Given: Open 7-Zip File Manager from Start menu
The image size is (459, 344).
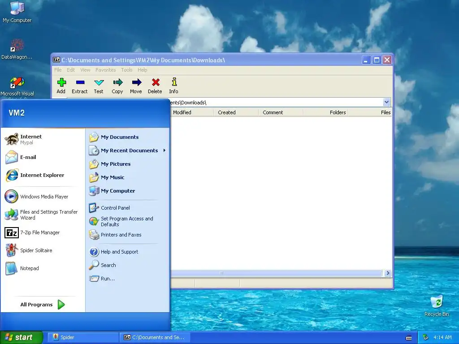Looking at the screenshot, I should (x=32, y=232).
